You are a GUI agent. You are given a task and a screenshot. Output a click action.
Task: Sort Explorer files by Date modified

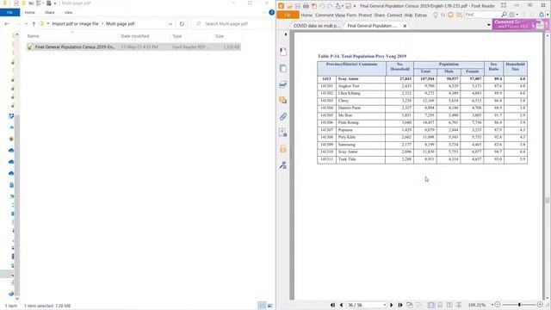coord(135,36)
